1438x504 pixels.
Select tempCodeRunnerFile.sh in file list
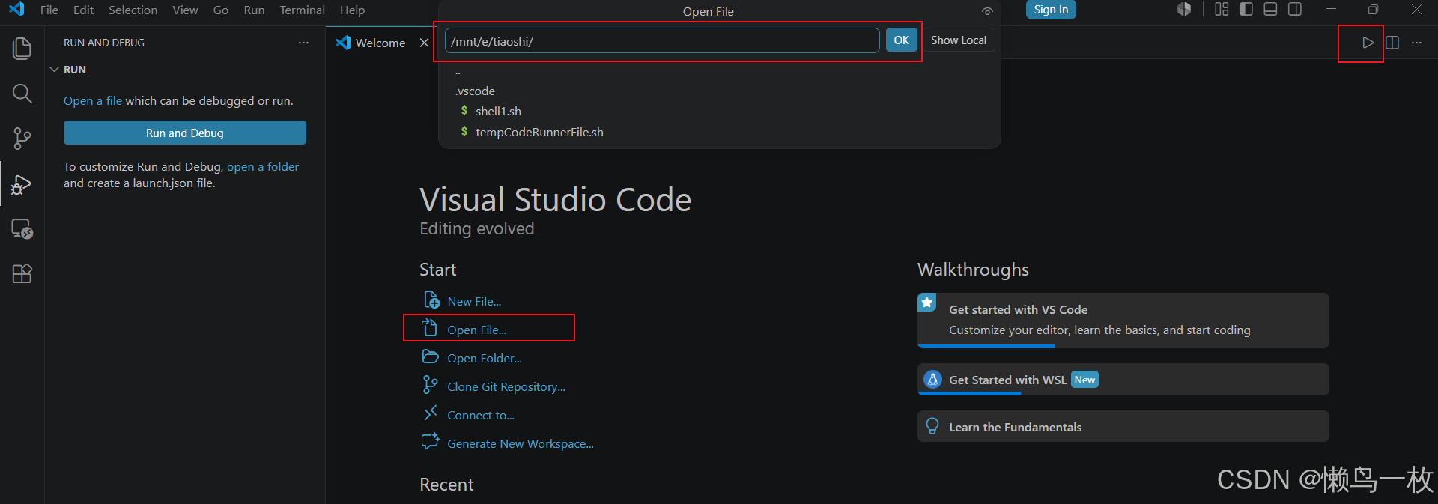pyautogui.click(x=719, y=132)
